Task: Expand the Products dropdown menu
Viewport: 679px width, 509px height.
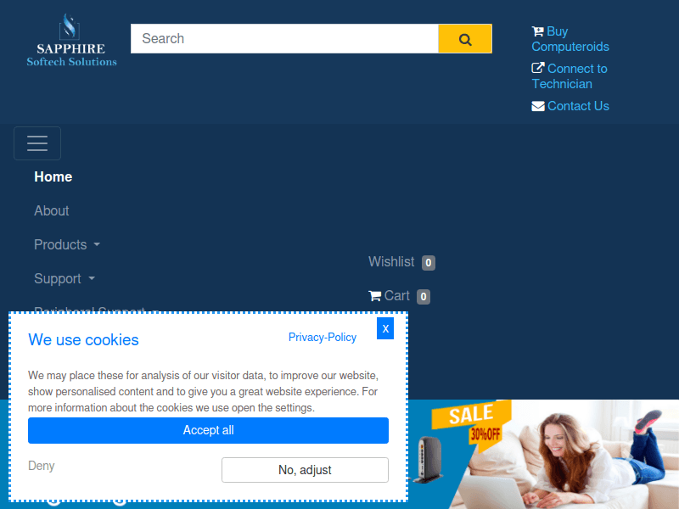Action: [66, 244]
